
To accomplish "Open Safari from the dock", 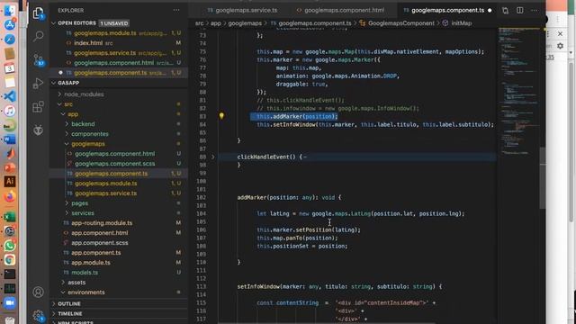I will (10, 39).
